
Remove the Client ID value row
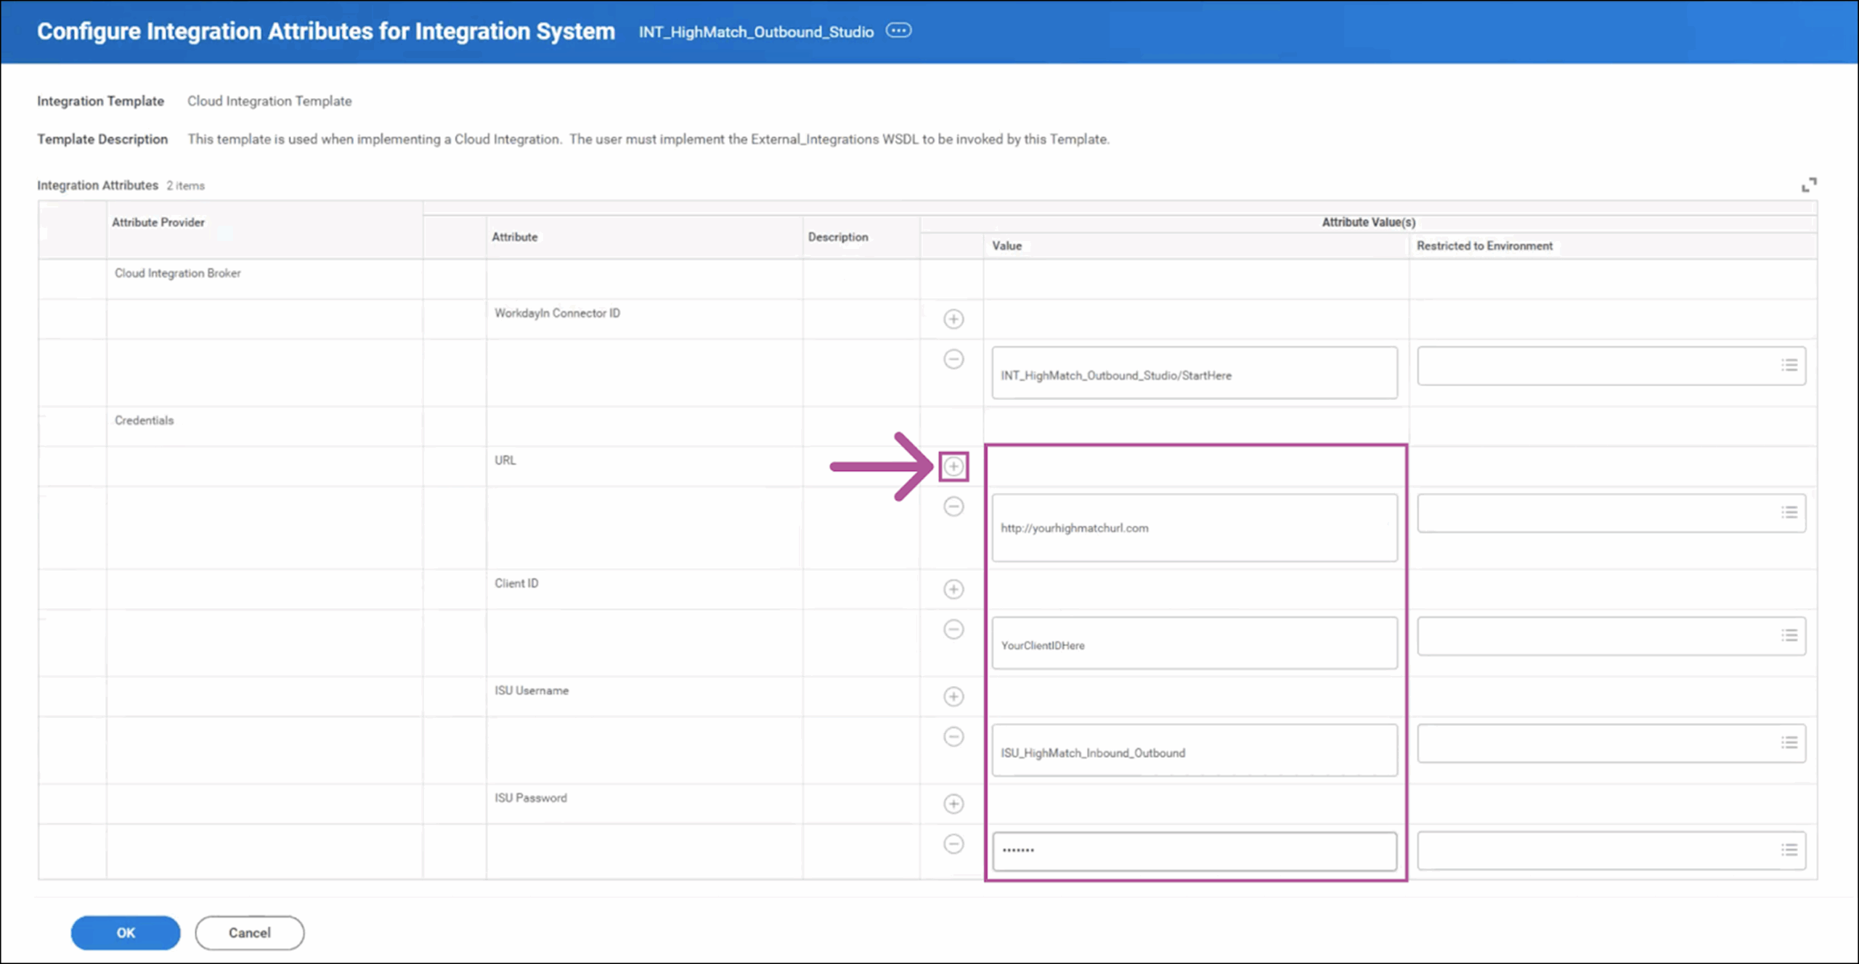pos(953,629)
